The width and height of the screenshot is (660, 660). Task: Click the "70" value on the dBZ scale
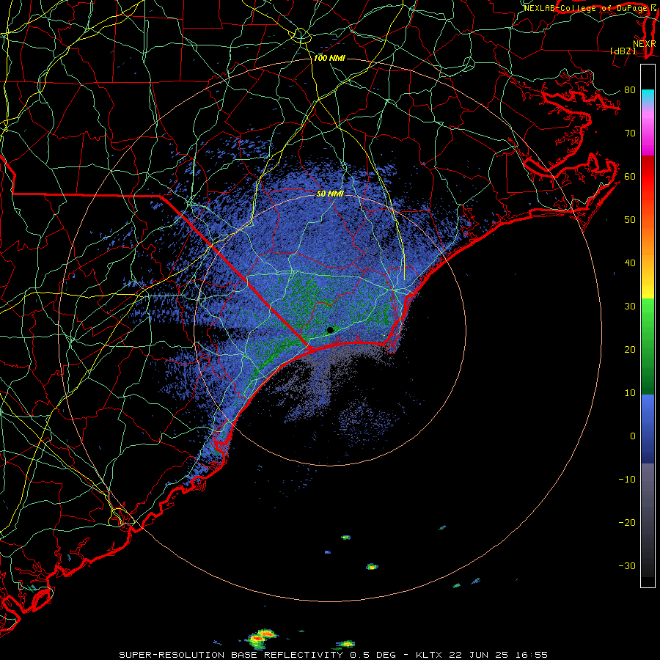[630, 133]
